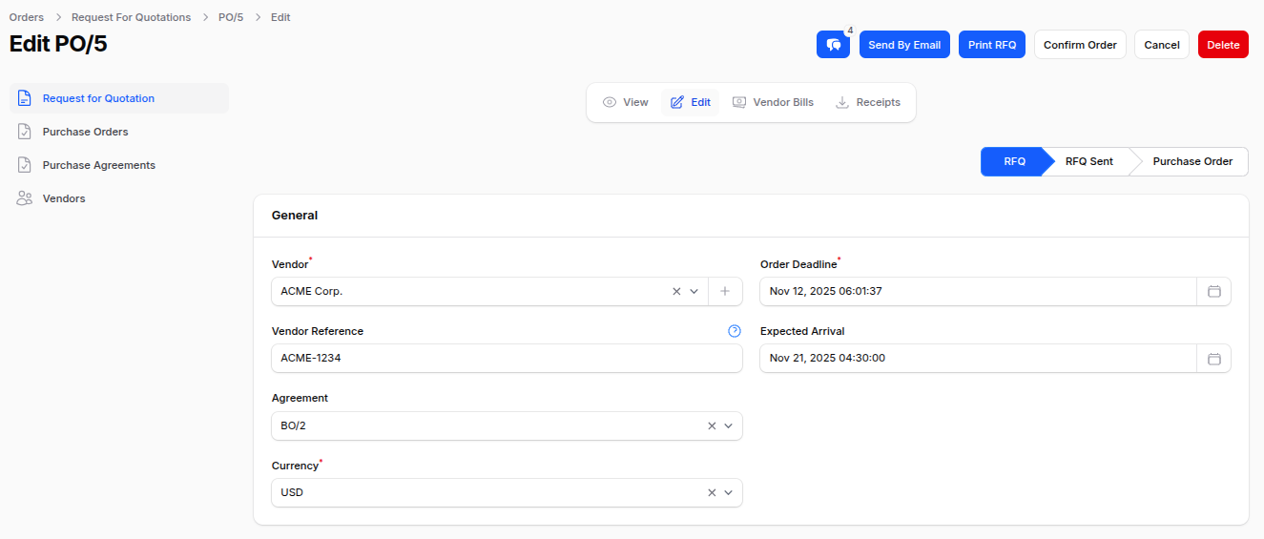Viewport: 1264px width, 539px height.
Task: Click the Receipts download icon
Action: (842, 102)
